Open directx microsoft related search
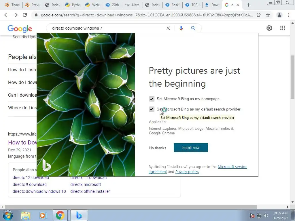The height and width of the screenshot is (221, 295). [86, 184]
